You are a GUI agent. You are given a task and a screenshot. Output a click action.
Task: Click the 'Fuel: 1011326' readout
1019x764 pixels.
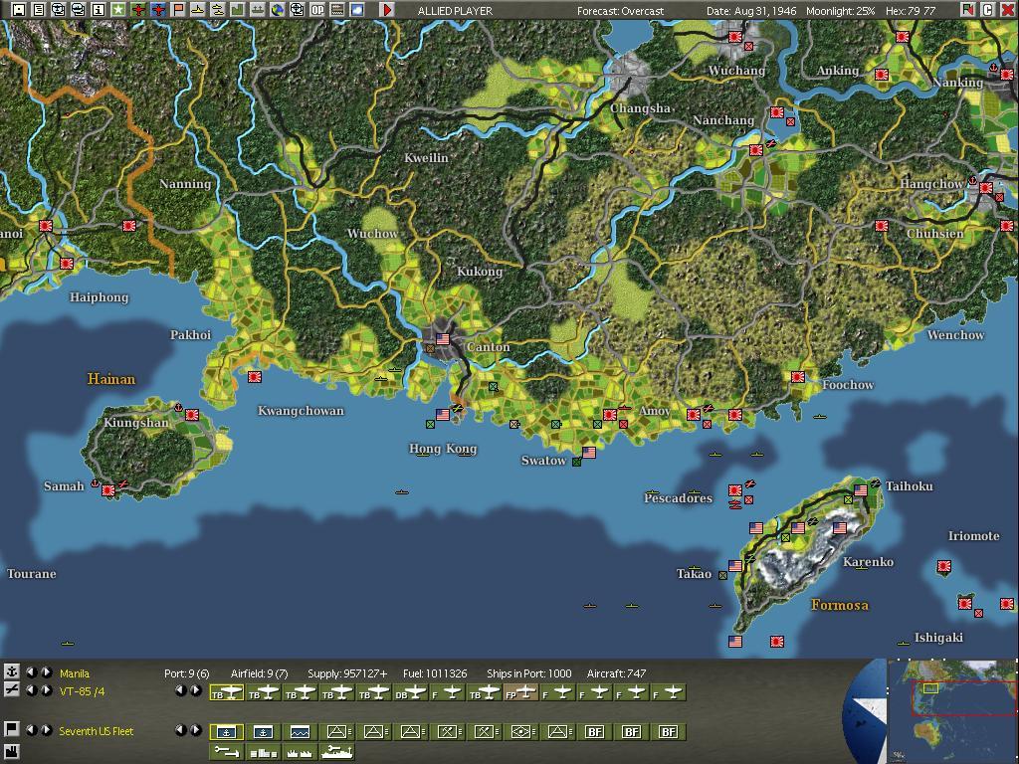[435, 673]
